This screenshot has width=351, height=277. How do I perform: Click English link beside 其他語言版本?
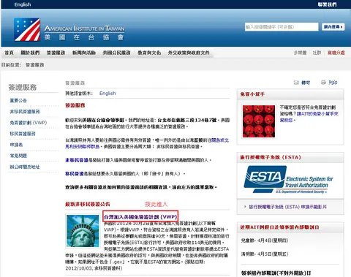pyautogui.click(x=107, y=94)
